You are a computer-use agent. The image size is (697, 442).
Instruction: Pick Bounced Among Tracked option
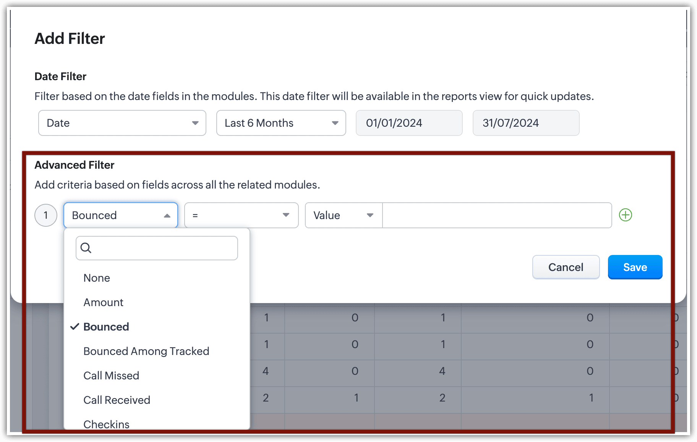point(146,351)
